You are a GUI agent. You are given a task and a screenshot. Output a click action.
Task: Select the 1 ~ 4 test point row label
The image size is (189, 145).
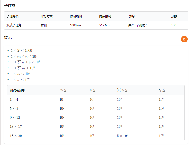tap(14, 99)
